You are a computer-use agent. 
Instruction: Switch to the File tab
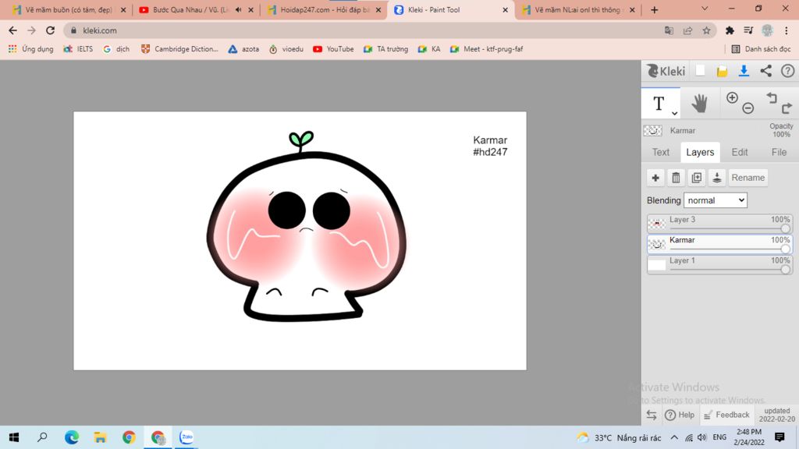coord(779,152)
